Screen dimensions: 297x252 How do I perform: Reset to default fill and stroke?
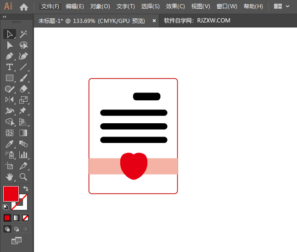click(6, 207)
